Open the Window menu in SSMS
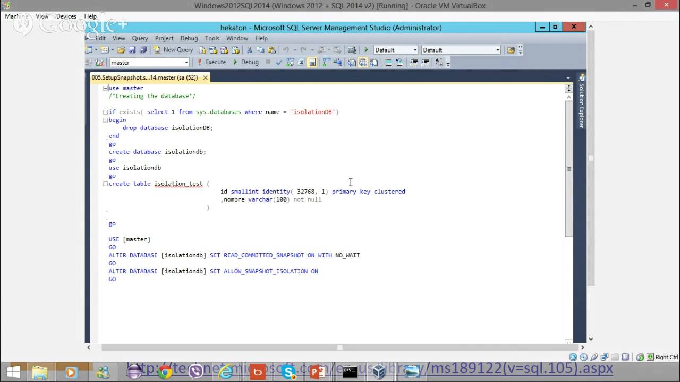This screenshot has height=382, width=680. pyautogui.click(x=237, y=38)
